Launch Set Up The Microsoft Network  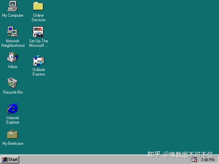click(38, 31)
